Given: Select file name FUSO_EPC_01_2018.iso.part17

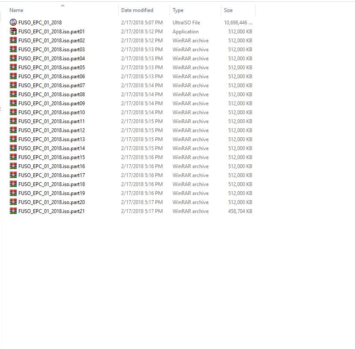Looking at the screenshot, I should (x=52, y=175).
